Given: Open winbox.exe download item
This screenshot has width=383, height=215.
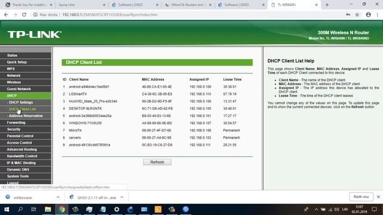Looking at the screenshot, I should 23,198.
